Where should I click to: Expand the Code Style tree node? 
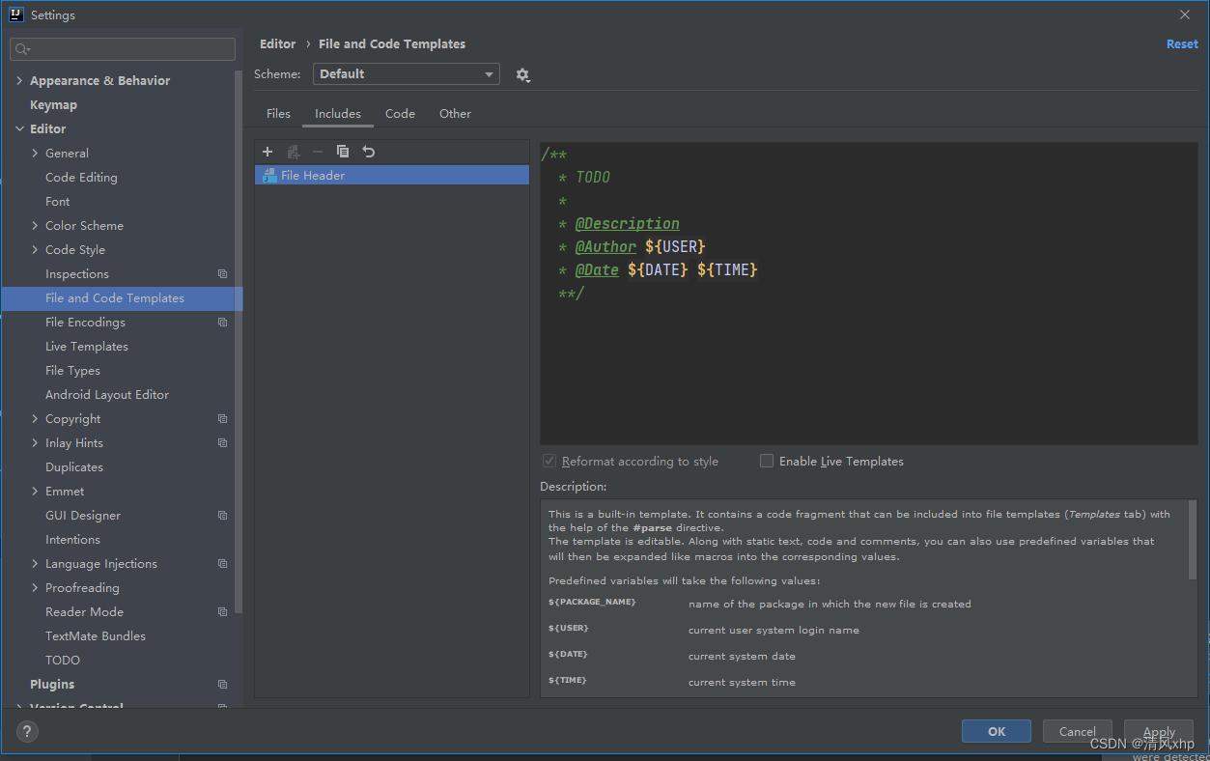pyautogui.click(x=36, y=250)
